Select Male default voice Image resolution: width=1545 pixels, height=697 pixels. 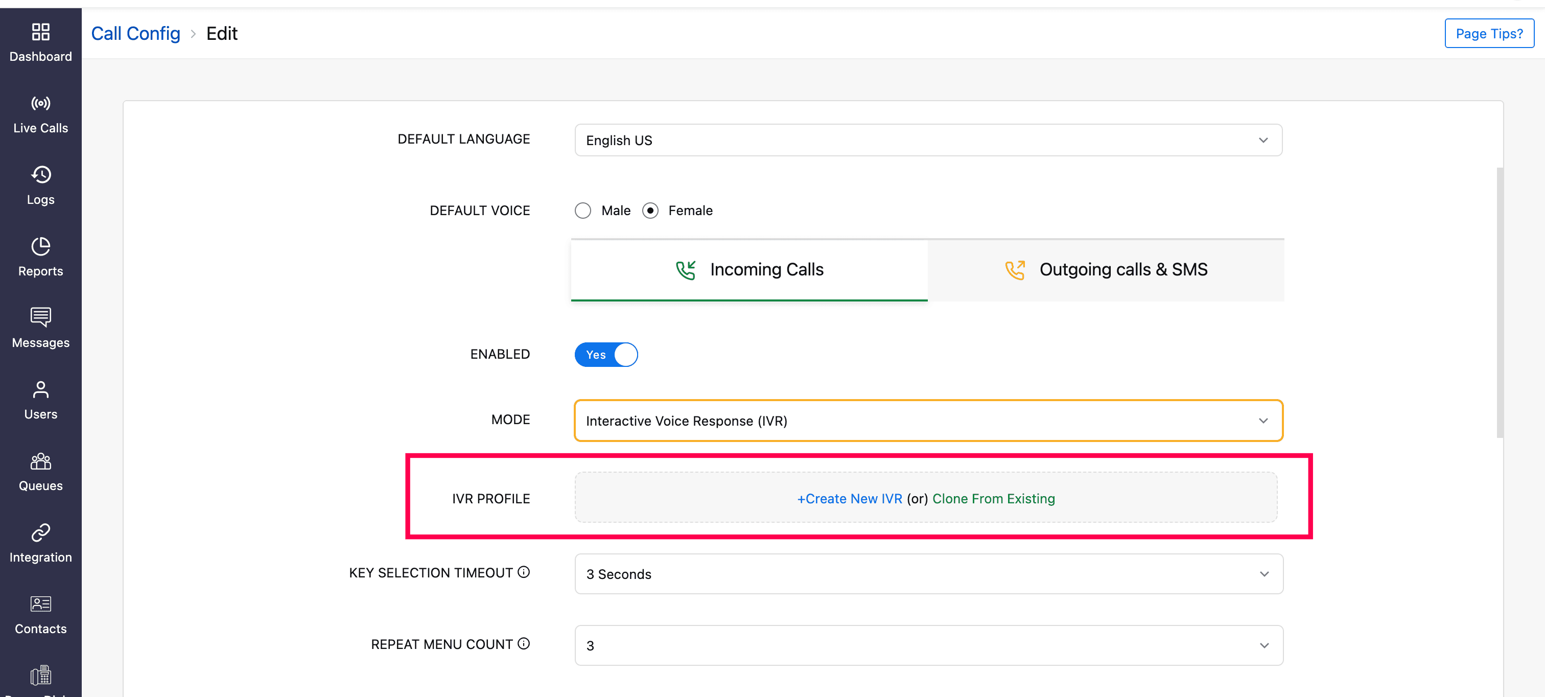(x=582, y=211)
